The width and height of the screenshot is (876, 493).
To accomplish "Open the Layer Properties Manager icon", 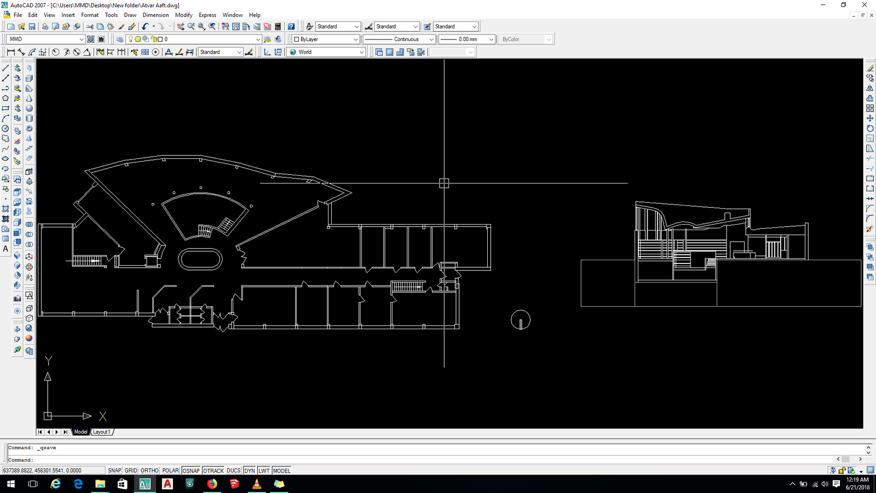I will [x=120, y=39].
